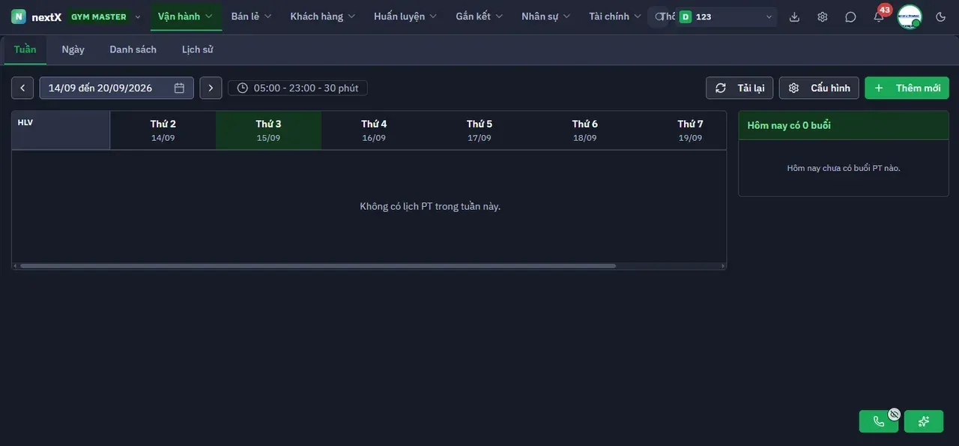Click the Hôm nay có 0 buổi header

tap(844, 125)
